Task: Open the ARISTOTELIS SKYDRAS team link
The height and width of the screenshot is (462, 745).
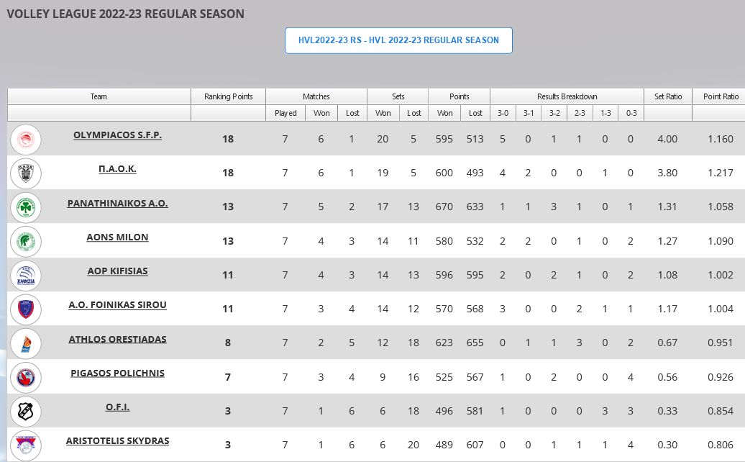Action: [x=118, y=441]
